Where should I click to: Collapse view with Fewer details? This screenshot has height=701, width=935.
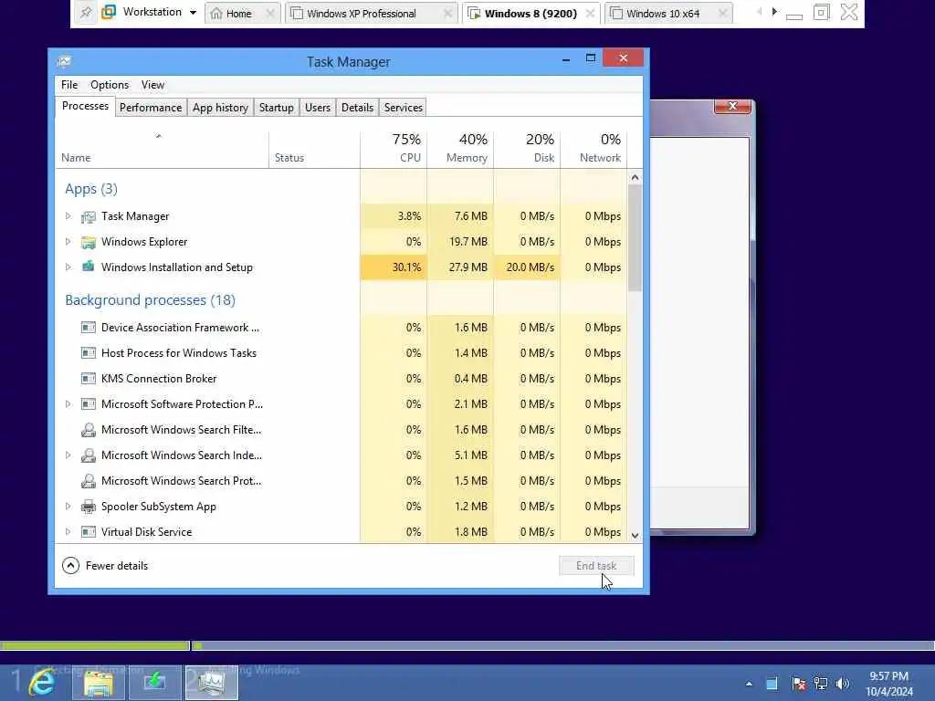point(105,566)
